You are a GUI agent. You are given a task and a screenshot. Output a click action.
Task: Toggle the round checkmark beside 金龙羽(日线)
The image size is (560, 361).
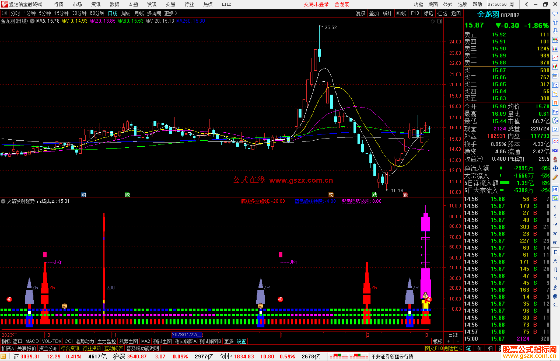[32, 21]
